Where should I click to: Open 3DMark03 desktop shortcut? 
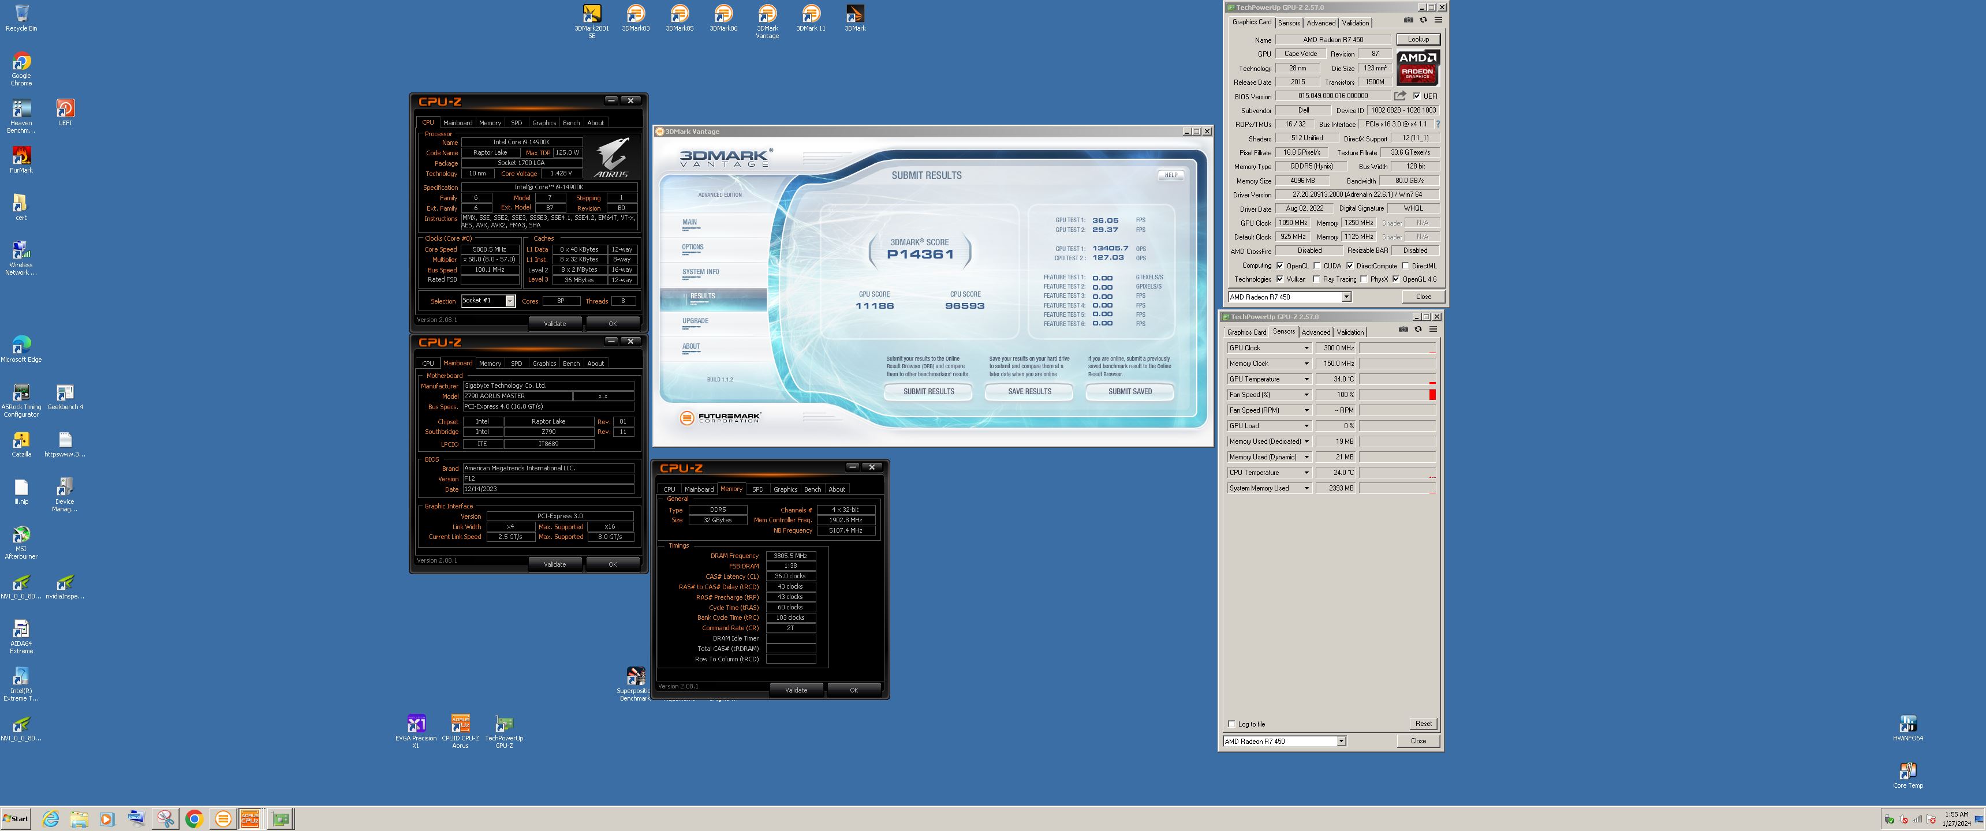pyautogui.click(x=635, y=18)
